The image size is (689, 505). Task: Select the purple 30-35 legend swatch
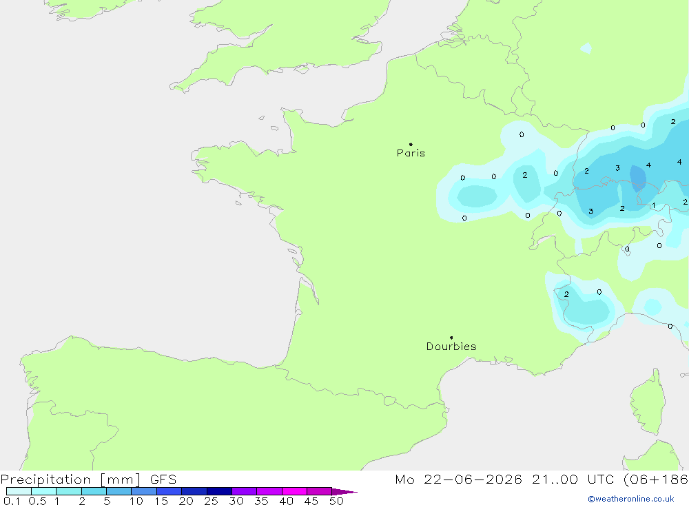coord(245,491)
